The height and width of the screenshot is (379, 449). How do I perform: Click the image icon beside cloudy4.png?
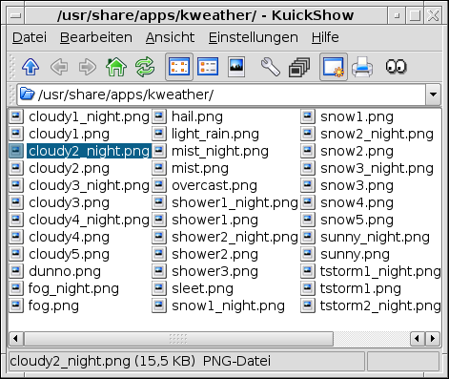pos(16,236)
